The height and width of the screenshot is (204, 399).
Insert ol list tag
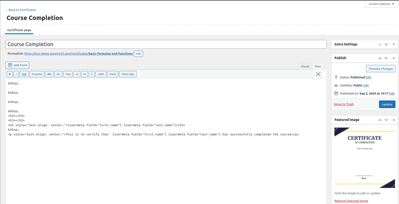(x=84, y=74)
